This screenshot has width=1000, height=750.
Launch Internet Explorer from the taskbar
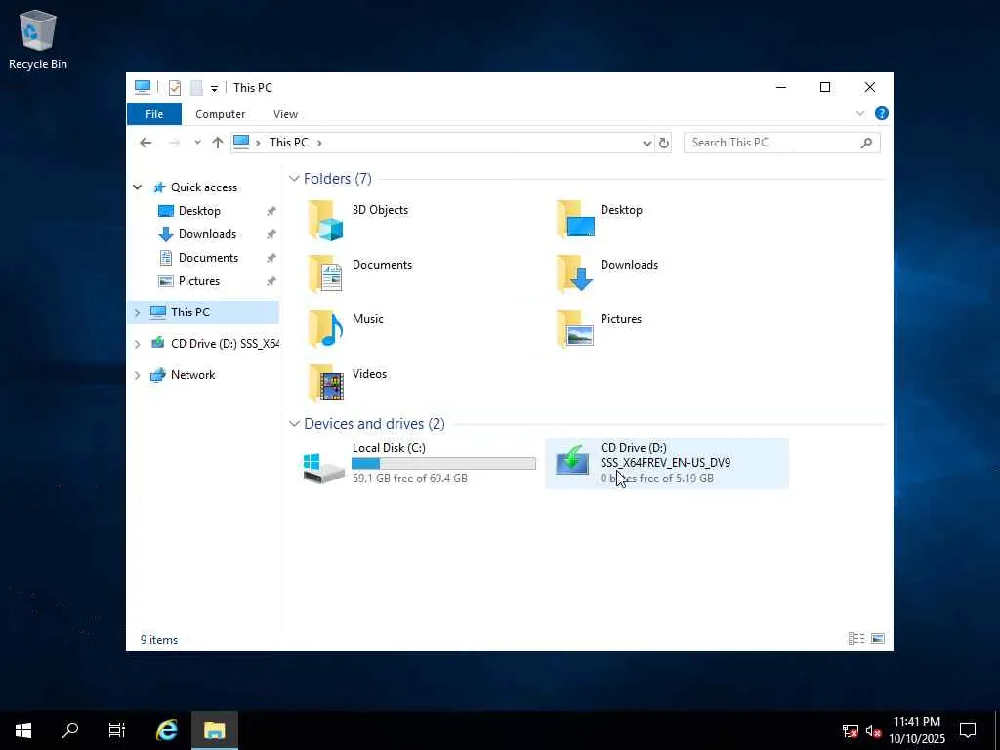point(167,730)
